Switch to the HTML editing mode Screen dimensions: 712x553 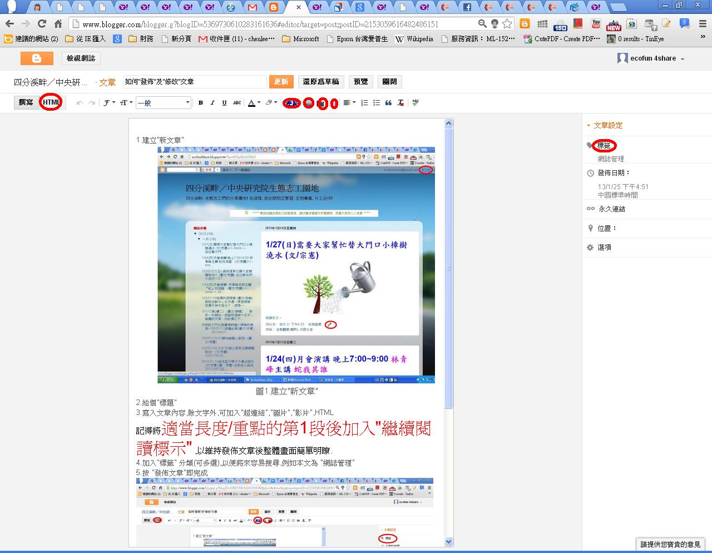51,103
